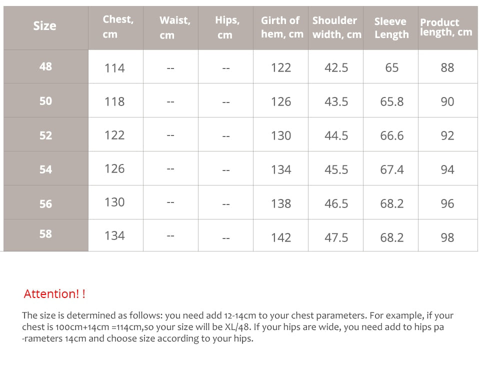
Task: Select the size 50 row label
Action: coord(45,101)
